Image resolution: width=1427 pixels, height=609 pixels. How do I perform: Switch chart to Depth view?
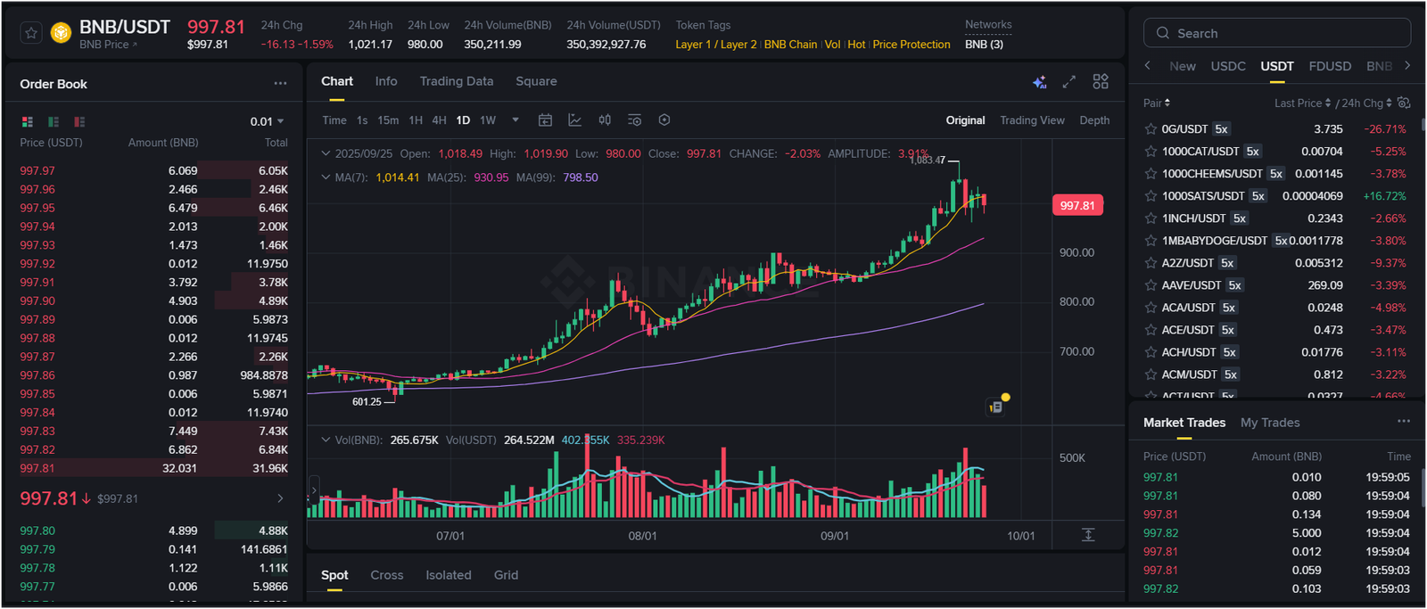(x=1094, y=120)
